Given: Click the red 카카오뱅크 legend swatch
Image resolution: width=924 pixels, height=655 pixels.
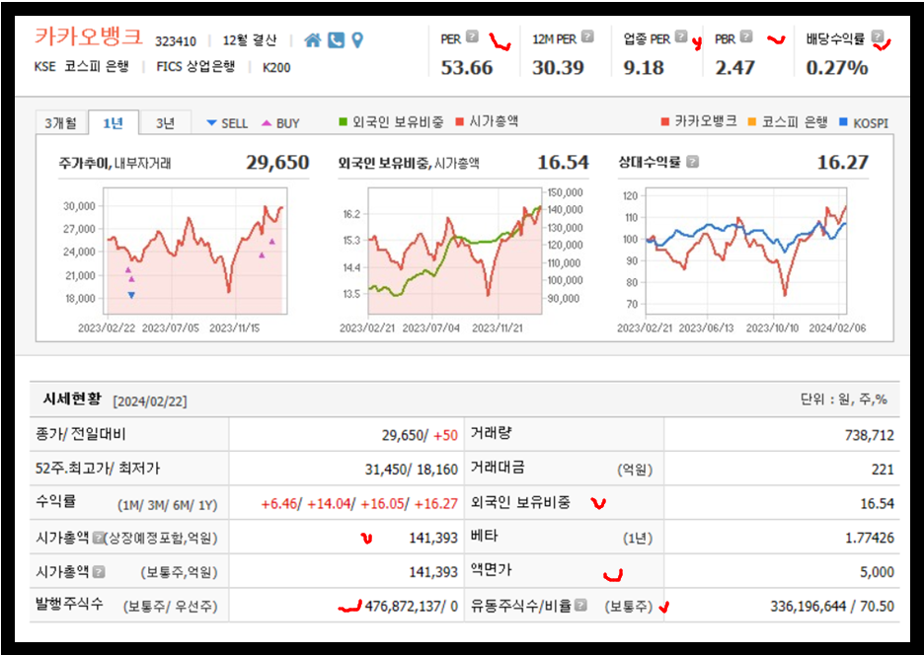Looking at the screenshot, I should (x=664, y=122).
